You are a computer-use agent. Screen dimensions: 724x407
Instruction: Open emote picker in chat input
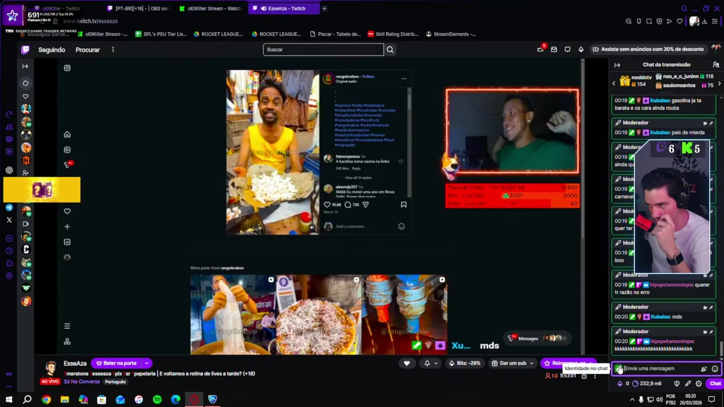tap(715, 369)
